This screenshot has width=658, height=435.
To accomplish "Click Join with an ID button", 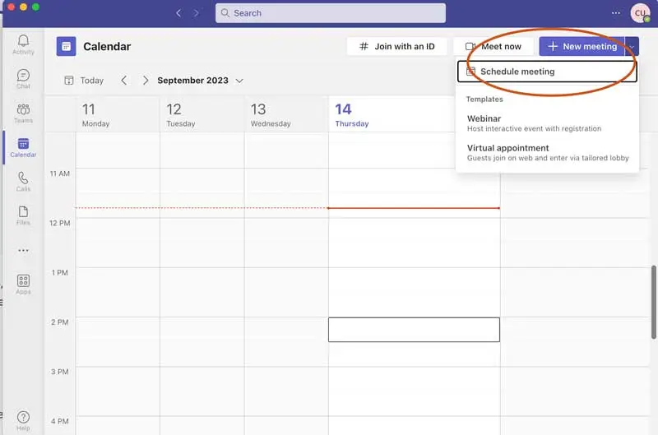I will pyautogui.click(x=397, y=46).
